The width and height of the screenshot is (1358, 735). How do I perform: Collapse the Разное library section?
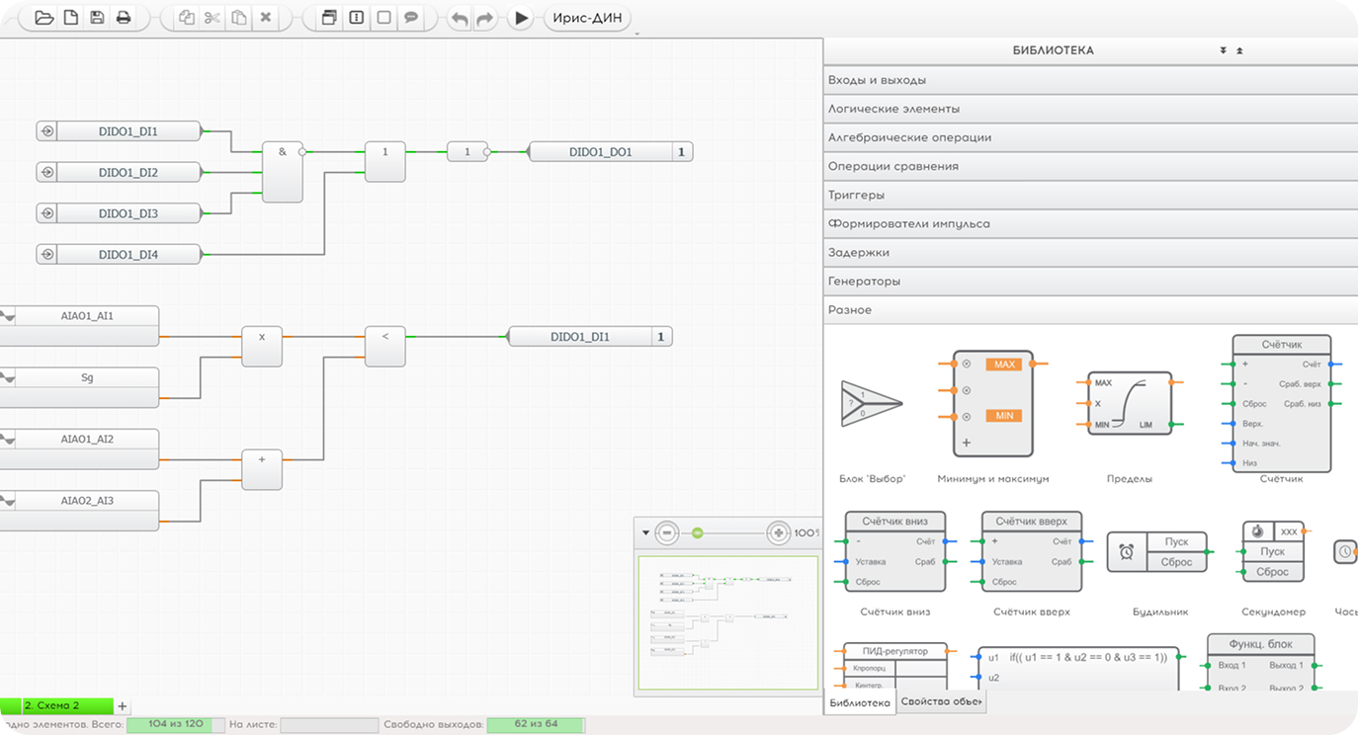point(1090,309)
